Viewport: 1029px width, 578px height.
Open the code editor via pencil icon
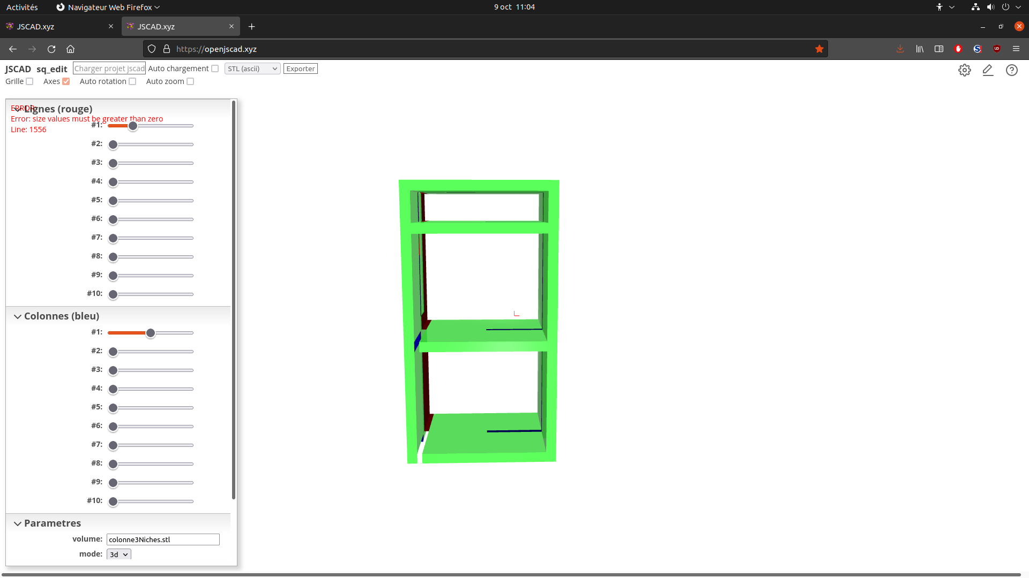988,70
